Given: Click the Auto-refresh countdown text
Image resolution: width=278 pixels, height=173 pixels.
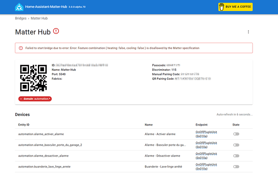Looking at the screenshot, I should pos(234,114).
